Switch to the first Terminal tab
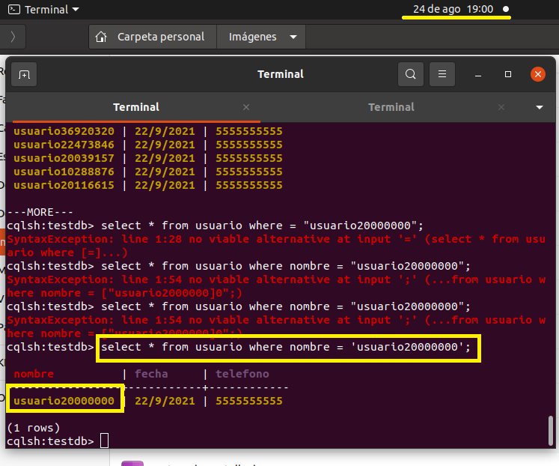 pyautogui.click(x=136, y=107)
